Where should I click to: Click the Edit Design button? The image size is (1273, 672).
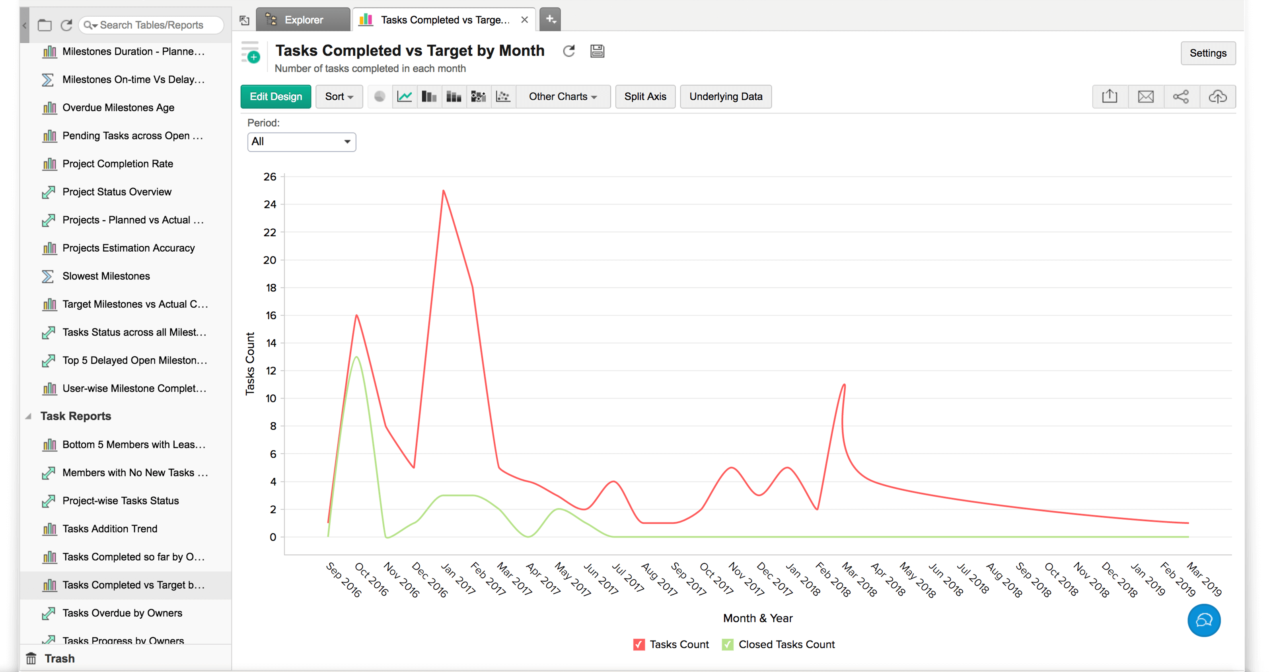pos(276,96)
